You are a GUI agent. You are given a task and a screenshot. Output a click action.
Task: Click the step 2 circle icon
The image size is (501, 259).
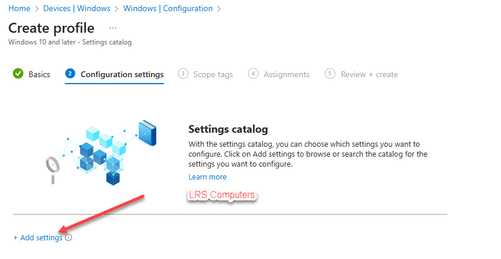(70, 74)
